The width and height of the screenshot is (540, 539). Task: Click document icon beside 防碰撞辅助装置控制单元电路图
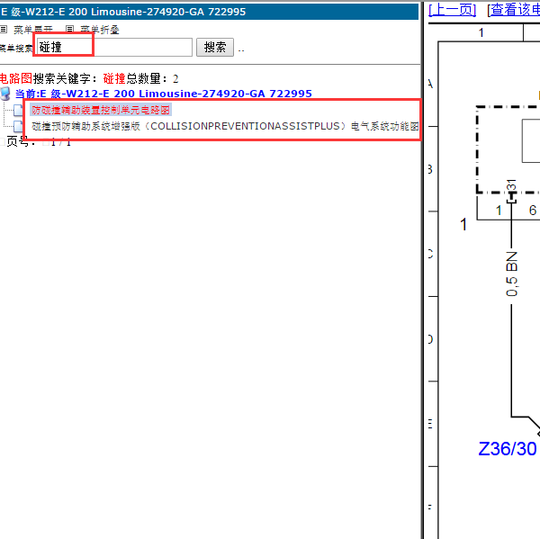[18, 110]
